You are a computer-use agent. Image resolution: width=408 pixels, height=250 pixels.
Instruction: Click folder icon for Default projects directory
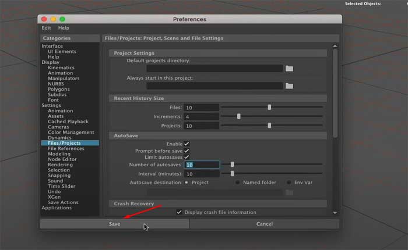[x=289, y=69]
